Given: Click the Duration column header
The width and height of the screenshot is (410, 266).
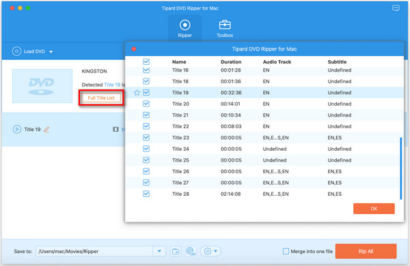Looking at the screenshot, I should (231, 62).
